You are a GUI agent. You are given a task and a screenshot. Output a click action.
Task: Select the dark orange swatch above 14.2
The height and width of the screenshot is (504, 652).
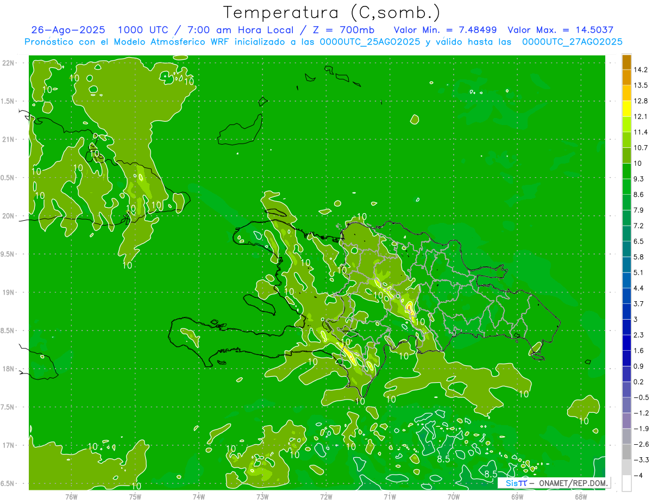pyautogui.click(x=626, y=62)
